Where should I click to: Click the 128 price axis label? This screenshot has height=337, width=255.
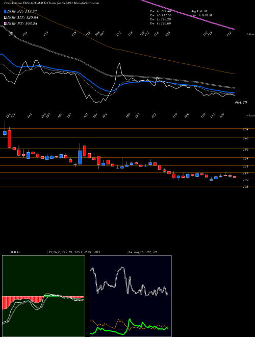(246, 159)
